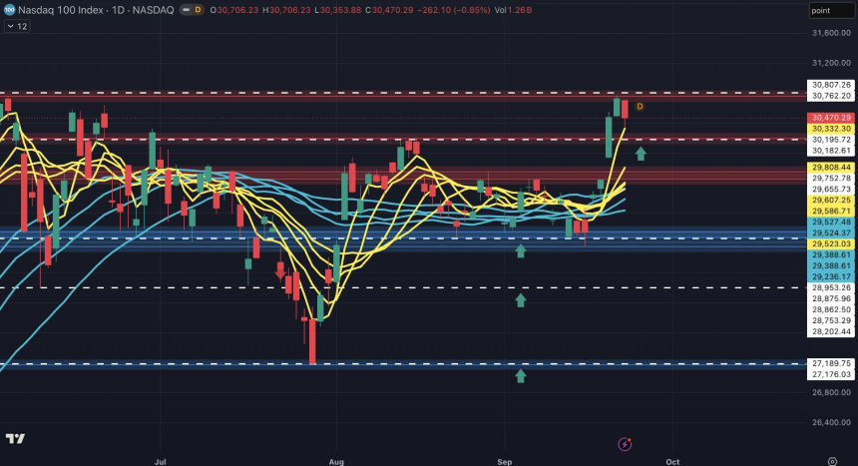Select the red 30,470.29 last price label
Viewport: 858px width, 466px height.
(x=831, y=118)
